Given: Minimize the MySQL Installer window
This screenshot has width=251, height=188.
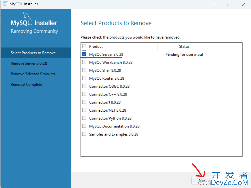Looking at the screenshot, I should click(214, 4).
